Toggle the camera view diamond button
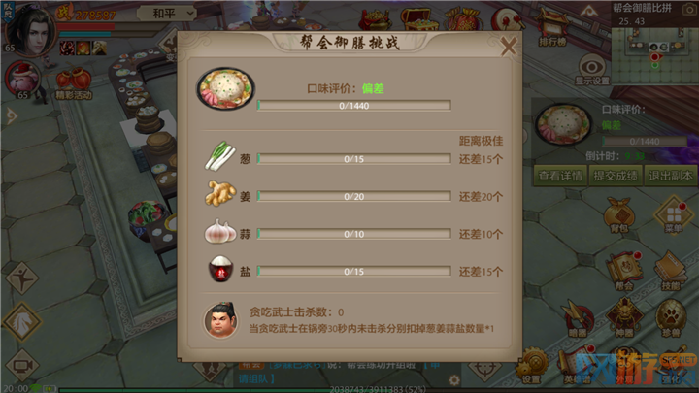Image resolution: width=699 pixels, height=393 pixels. point(21,366)
